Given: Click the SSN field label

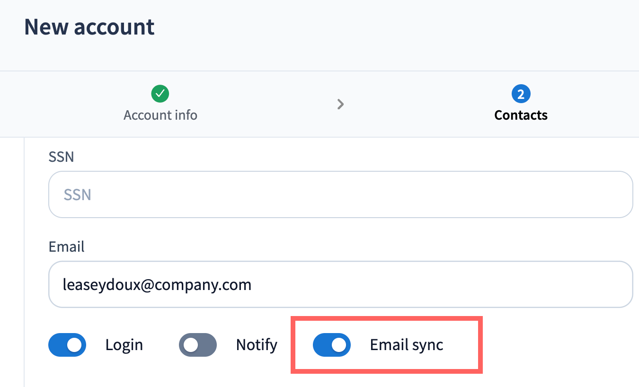Looking at the screenshot, I should pyautogui.click(x=62, y=157).
